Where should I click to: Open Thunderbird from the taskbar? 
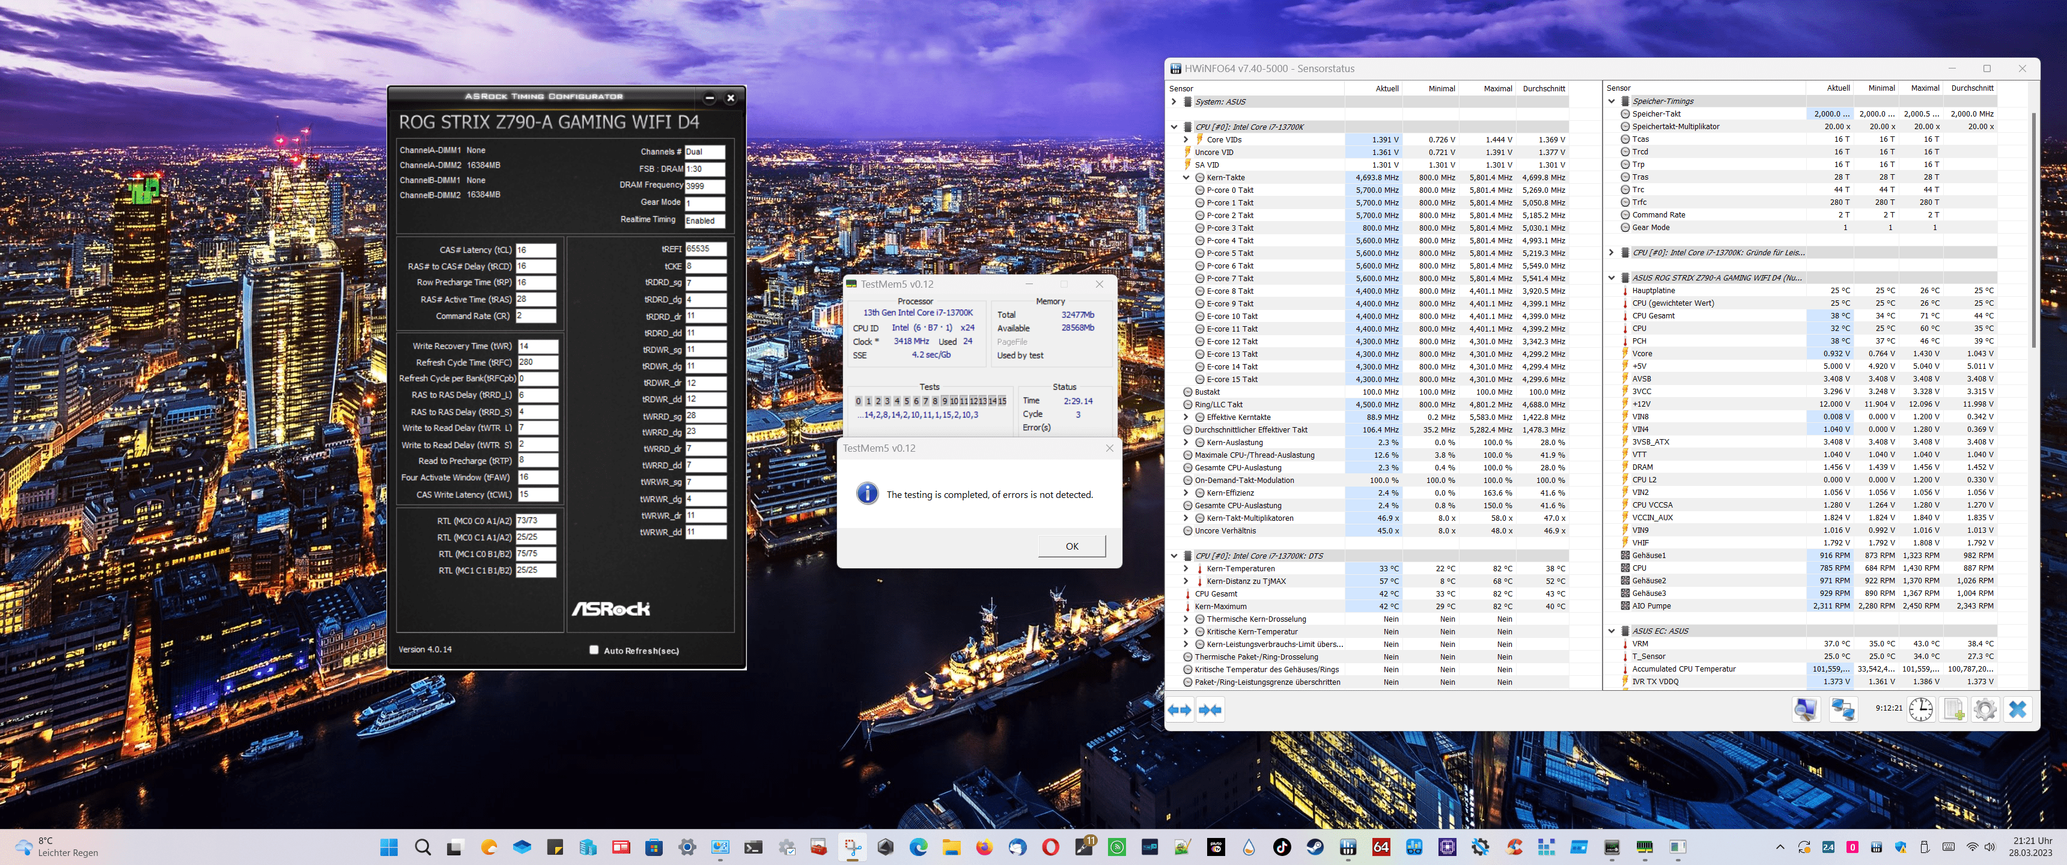1017,846
